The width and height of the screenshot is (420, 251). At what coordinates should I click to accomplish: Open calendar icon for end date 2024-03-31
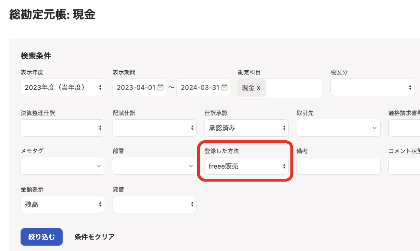pyautogui.click(x=224, y=88)
